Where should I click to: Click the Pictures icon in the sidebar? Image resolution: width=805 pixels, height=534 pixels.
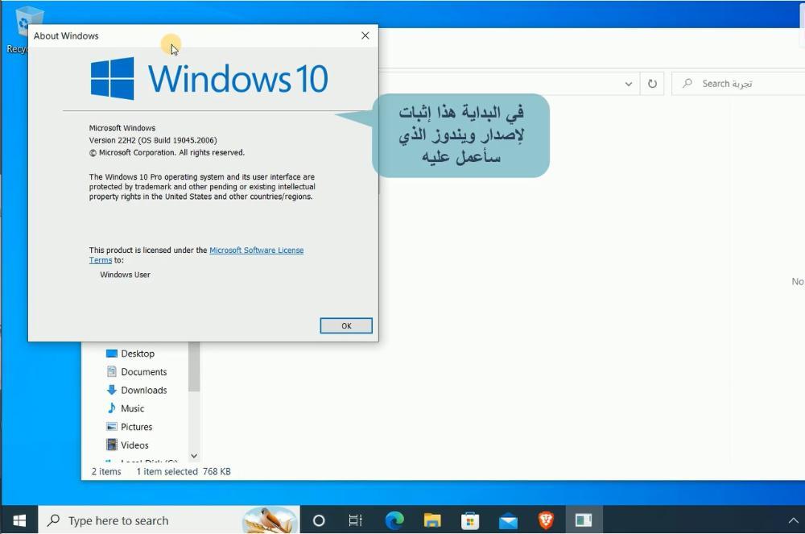[x=111, y=427]
